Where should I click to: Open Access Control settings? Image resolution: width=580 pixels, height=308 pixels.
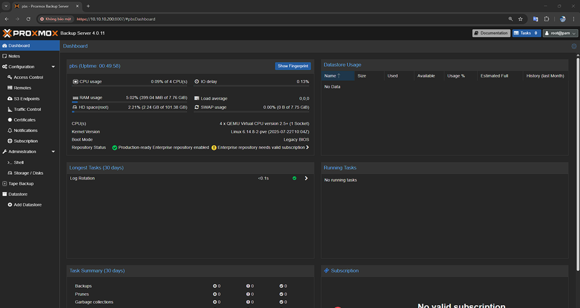[28, 77]
